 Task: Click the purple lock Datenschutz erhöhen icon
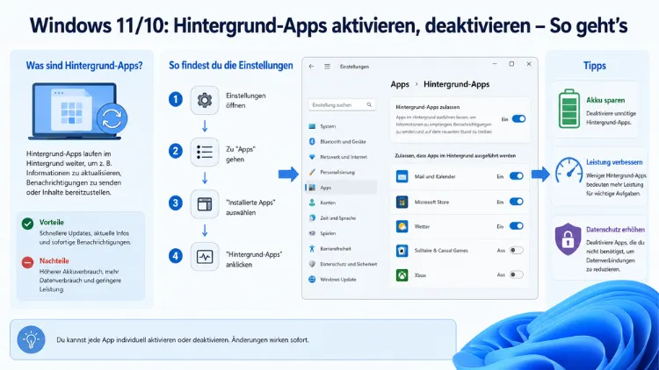point(568,239)
